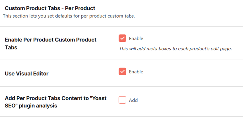Click the word "Tabs" under Enable Per Product

(x=11, y=47)
